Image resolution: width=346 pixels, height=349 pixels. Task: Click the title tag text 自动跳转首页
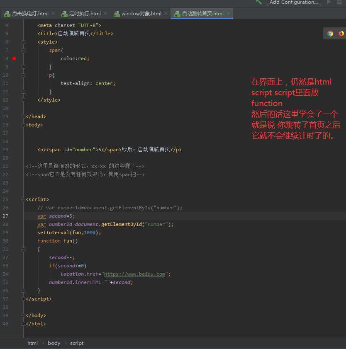74,34
